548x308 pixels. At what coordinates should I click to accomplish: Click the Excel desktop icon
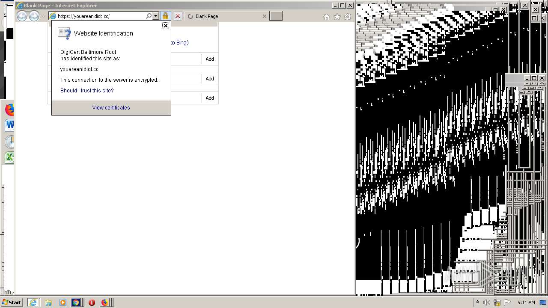click(x=9, y=157)
